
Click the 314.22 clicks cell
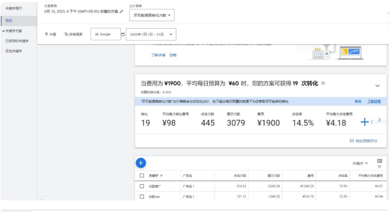241,186
